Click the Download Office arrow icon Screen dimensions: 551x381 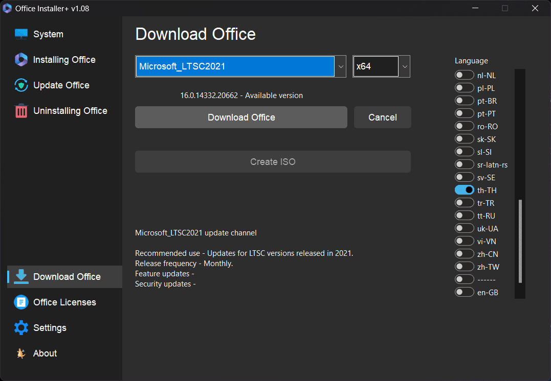[x=21, y=276]
